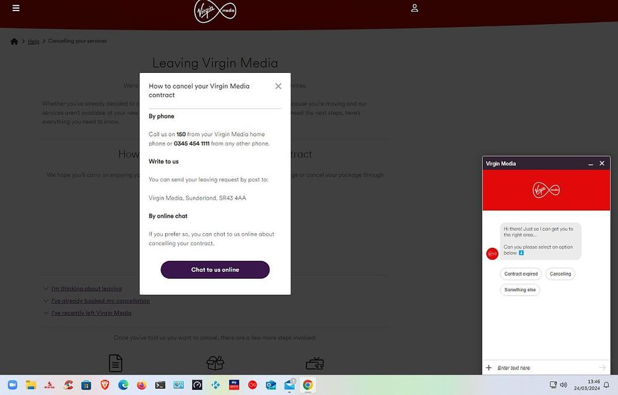Open the account profile icon
This screenshot has height=395, width=618.
point(415,8)
